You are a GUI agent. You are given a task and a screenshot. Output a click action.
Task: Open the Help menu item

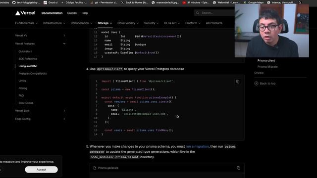coord(85,13)
